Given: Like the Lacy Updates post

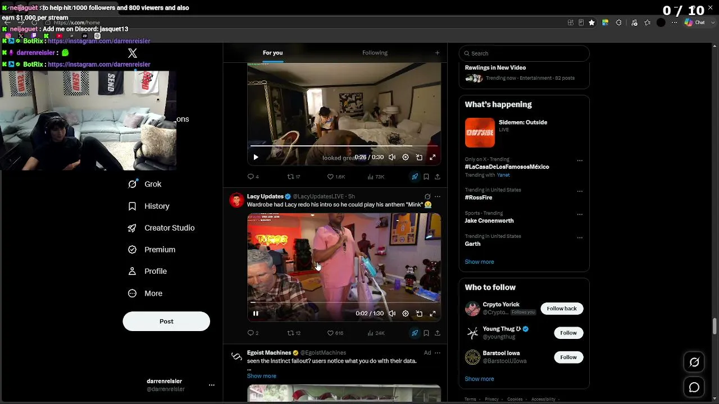Looking at the screenshot, I should pos(335,333).
